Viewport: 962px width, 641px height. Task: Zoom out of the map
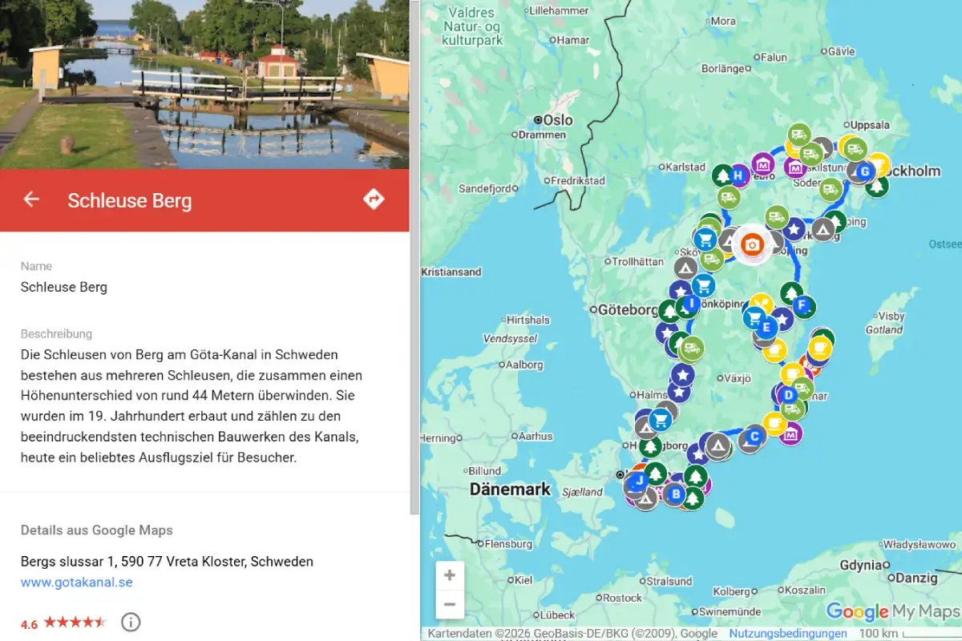point(450,604)
